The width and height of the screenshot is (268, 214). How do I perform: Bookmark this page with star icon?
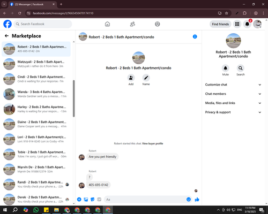click(227, 13)
